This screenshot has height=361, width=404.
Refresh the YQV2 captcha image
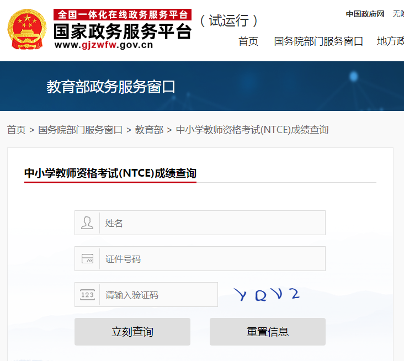coord(267,294)
